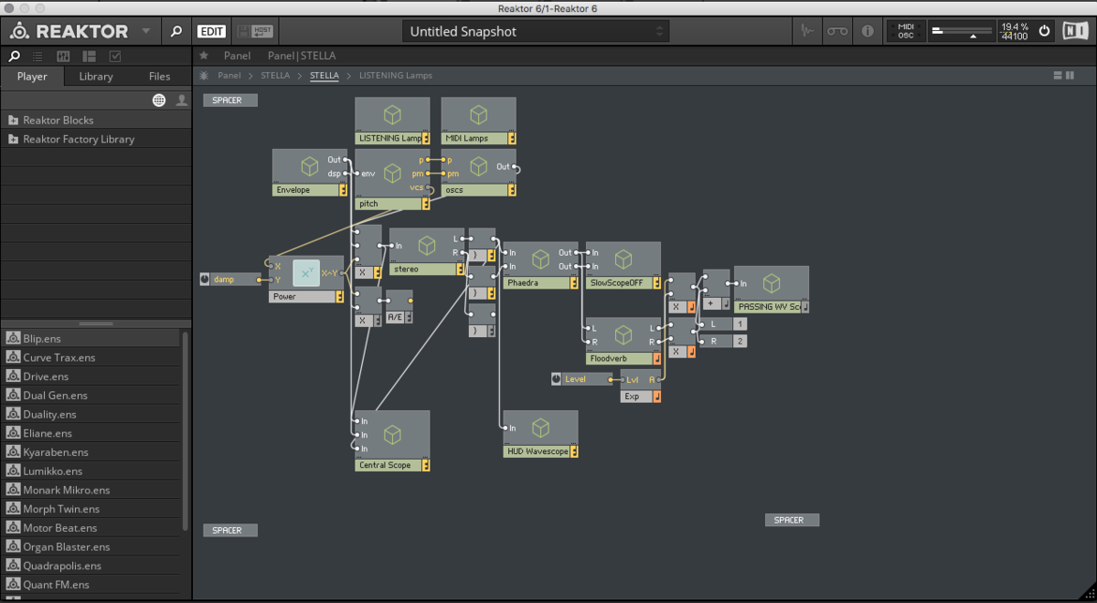Screen dimensions: 1097x603
Task: Switch to the Library tab
Action: tap(96, 76)
